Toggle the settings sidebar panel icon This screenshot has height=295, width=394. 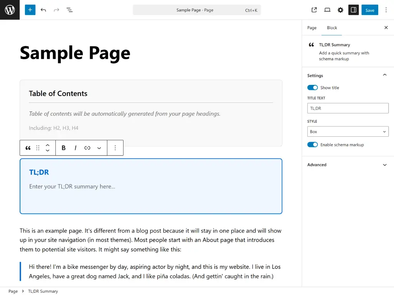coord(353,10)
